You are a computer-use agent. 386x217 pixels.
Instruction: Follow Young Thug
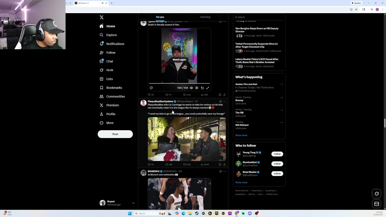(277, 154)
